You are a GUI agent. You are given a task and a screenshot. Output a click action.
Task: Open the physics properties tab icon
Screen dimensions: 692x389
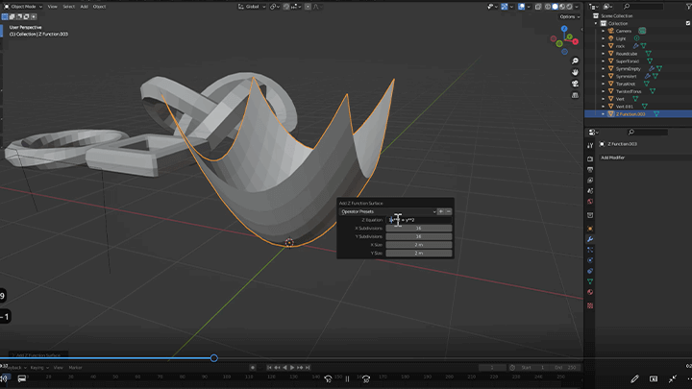point(590,260)
